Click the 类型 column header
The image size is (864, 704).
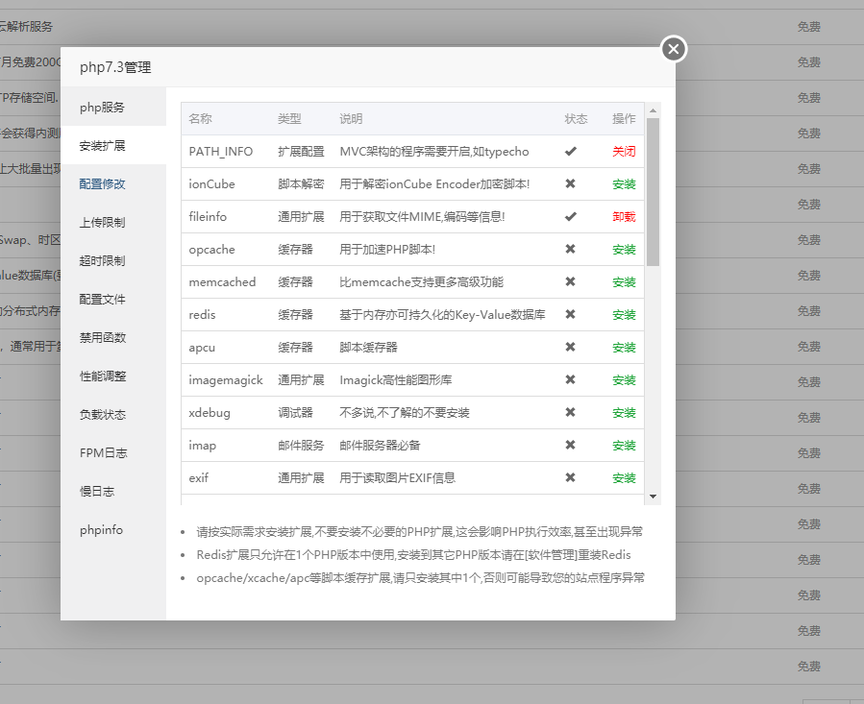pyautogui.click(x=289, y=119)
